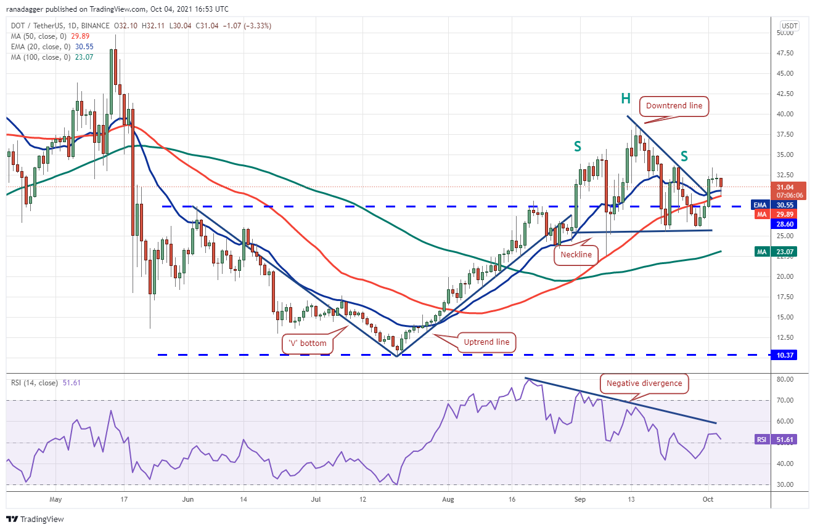Click the 35.00 price scale label
The image size is (815, 530).
pos(784,155)
